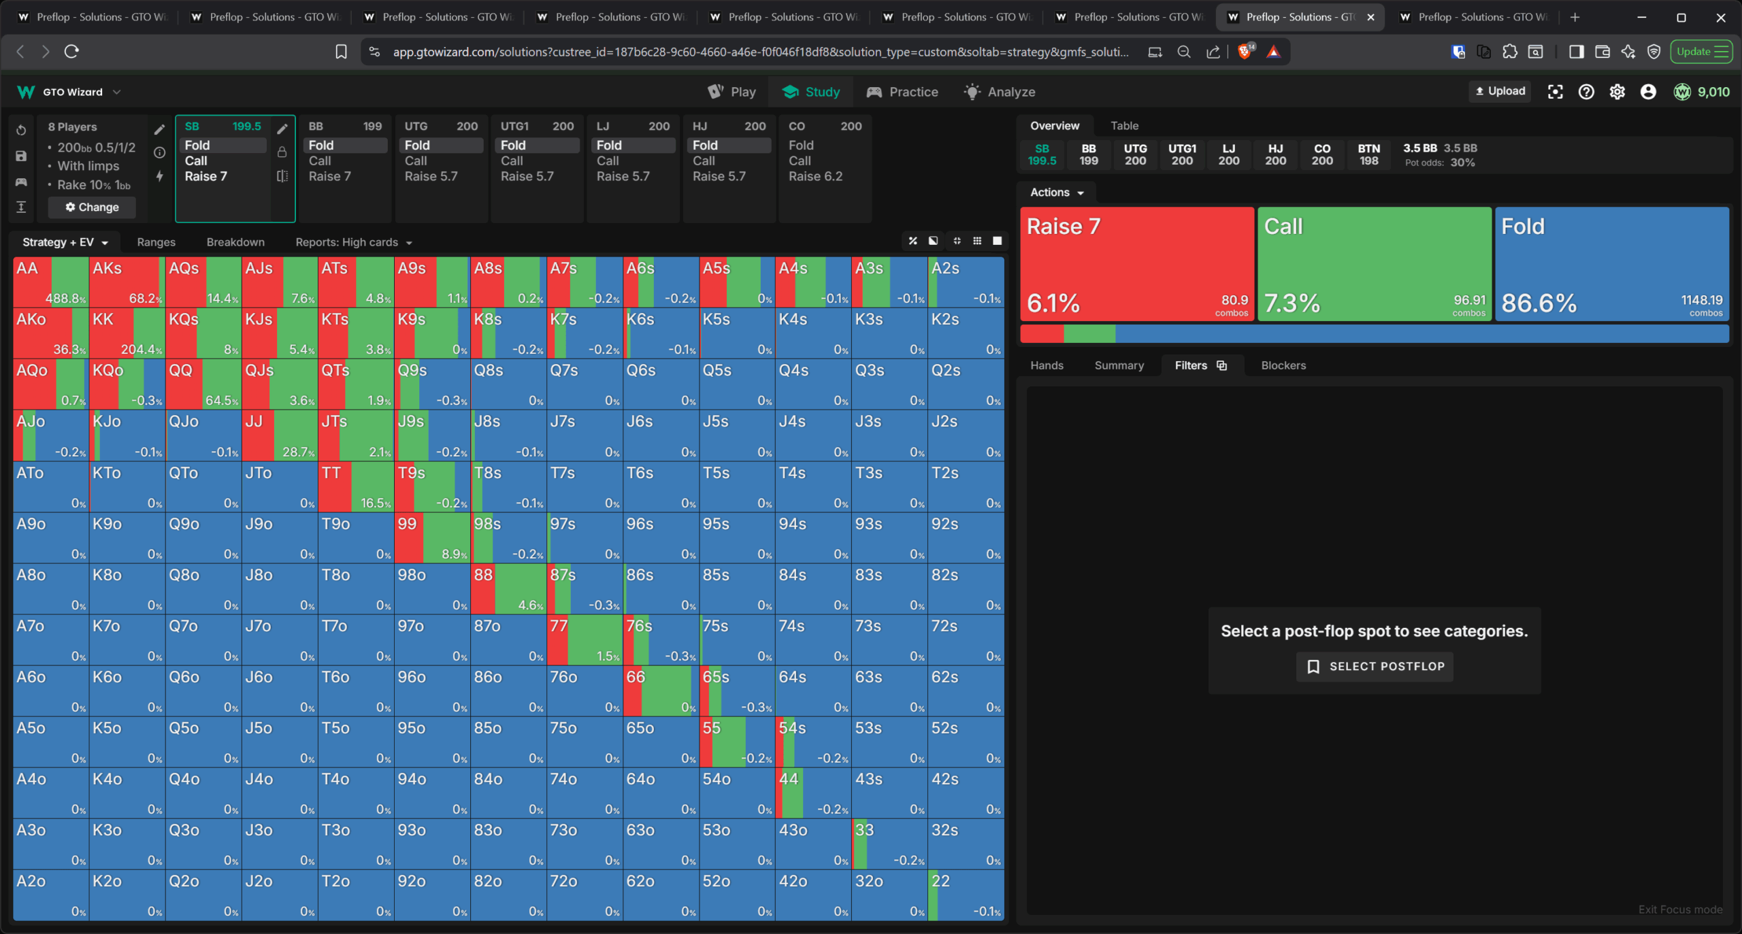Switch to the Blockers tab
This screenshot has height=934, width=1742.
(1283, 365)
